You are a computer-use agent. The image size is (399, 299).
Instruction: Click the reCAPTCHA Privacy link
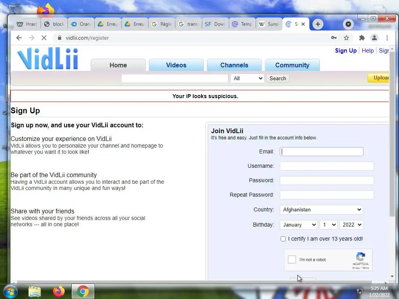(356, 268)
